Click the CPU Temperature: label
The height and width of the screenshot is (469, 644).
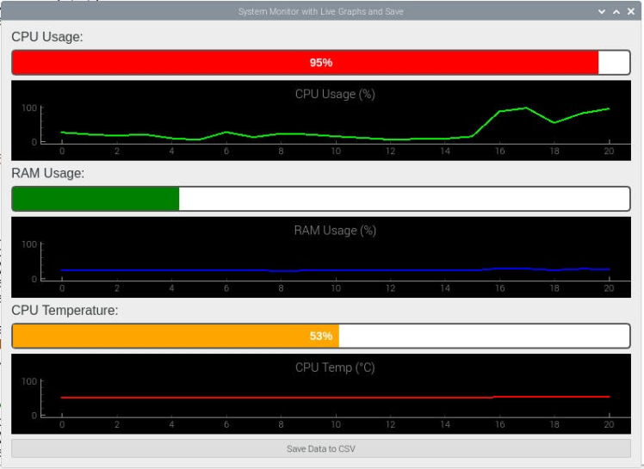tap(65, 311)
